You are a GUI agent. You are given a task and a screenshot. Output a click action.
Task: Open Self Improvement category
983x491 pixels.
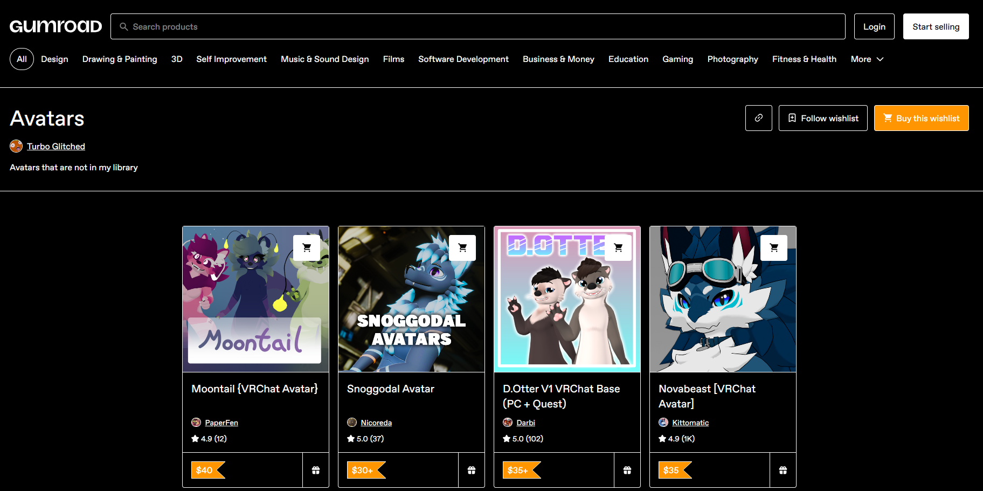232,59
